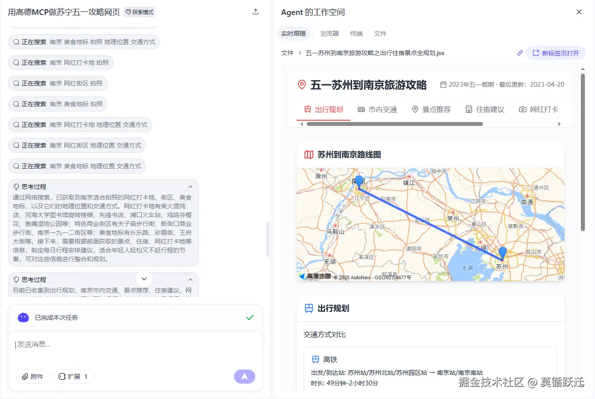Click the location pin icon in title
595x399 pixels.
tap(302, 85)
